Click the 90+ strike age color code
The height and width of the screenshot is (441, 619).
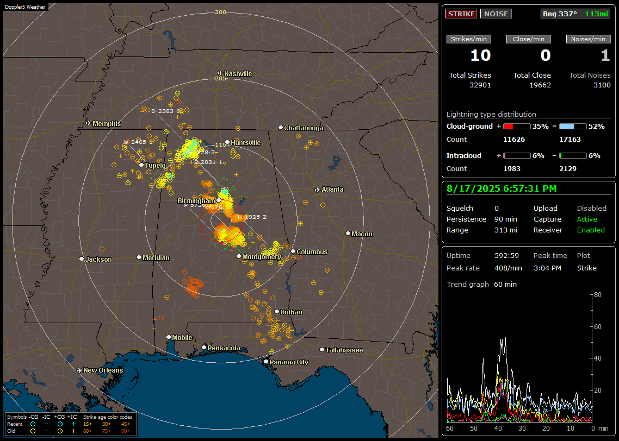(x=126, y=431)
